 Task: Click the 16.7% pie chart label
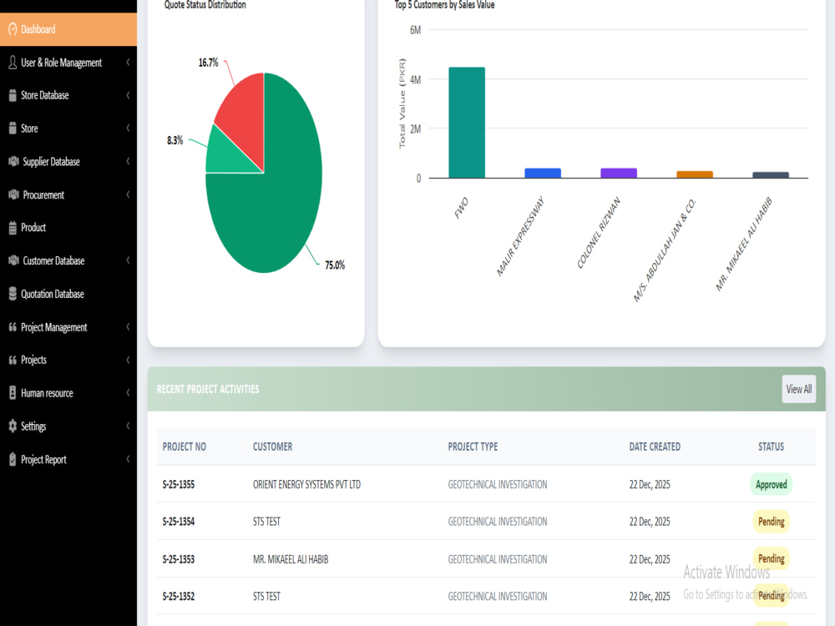coord(208,63)
